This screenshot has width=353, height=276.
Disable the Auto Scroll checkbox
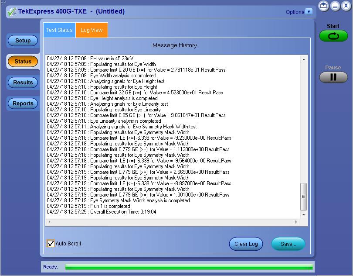[51, 243]
